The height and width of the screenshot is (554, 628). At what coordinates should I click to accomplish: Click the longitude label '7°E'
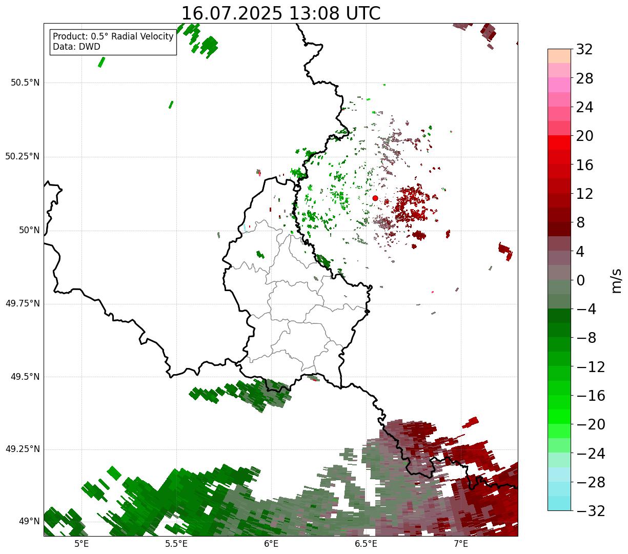pyautogui.click(x=461, y=544)
